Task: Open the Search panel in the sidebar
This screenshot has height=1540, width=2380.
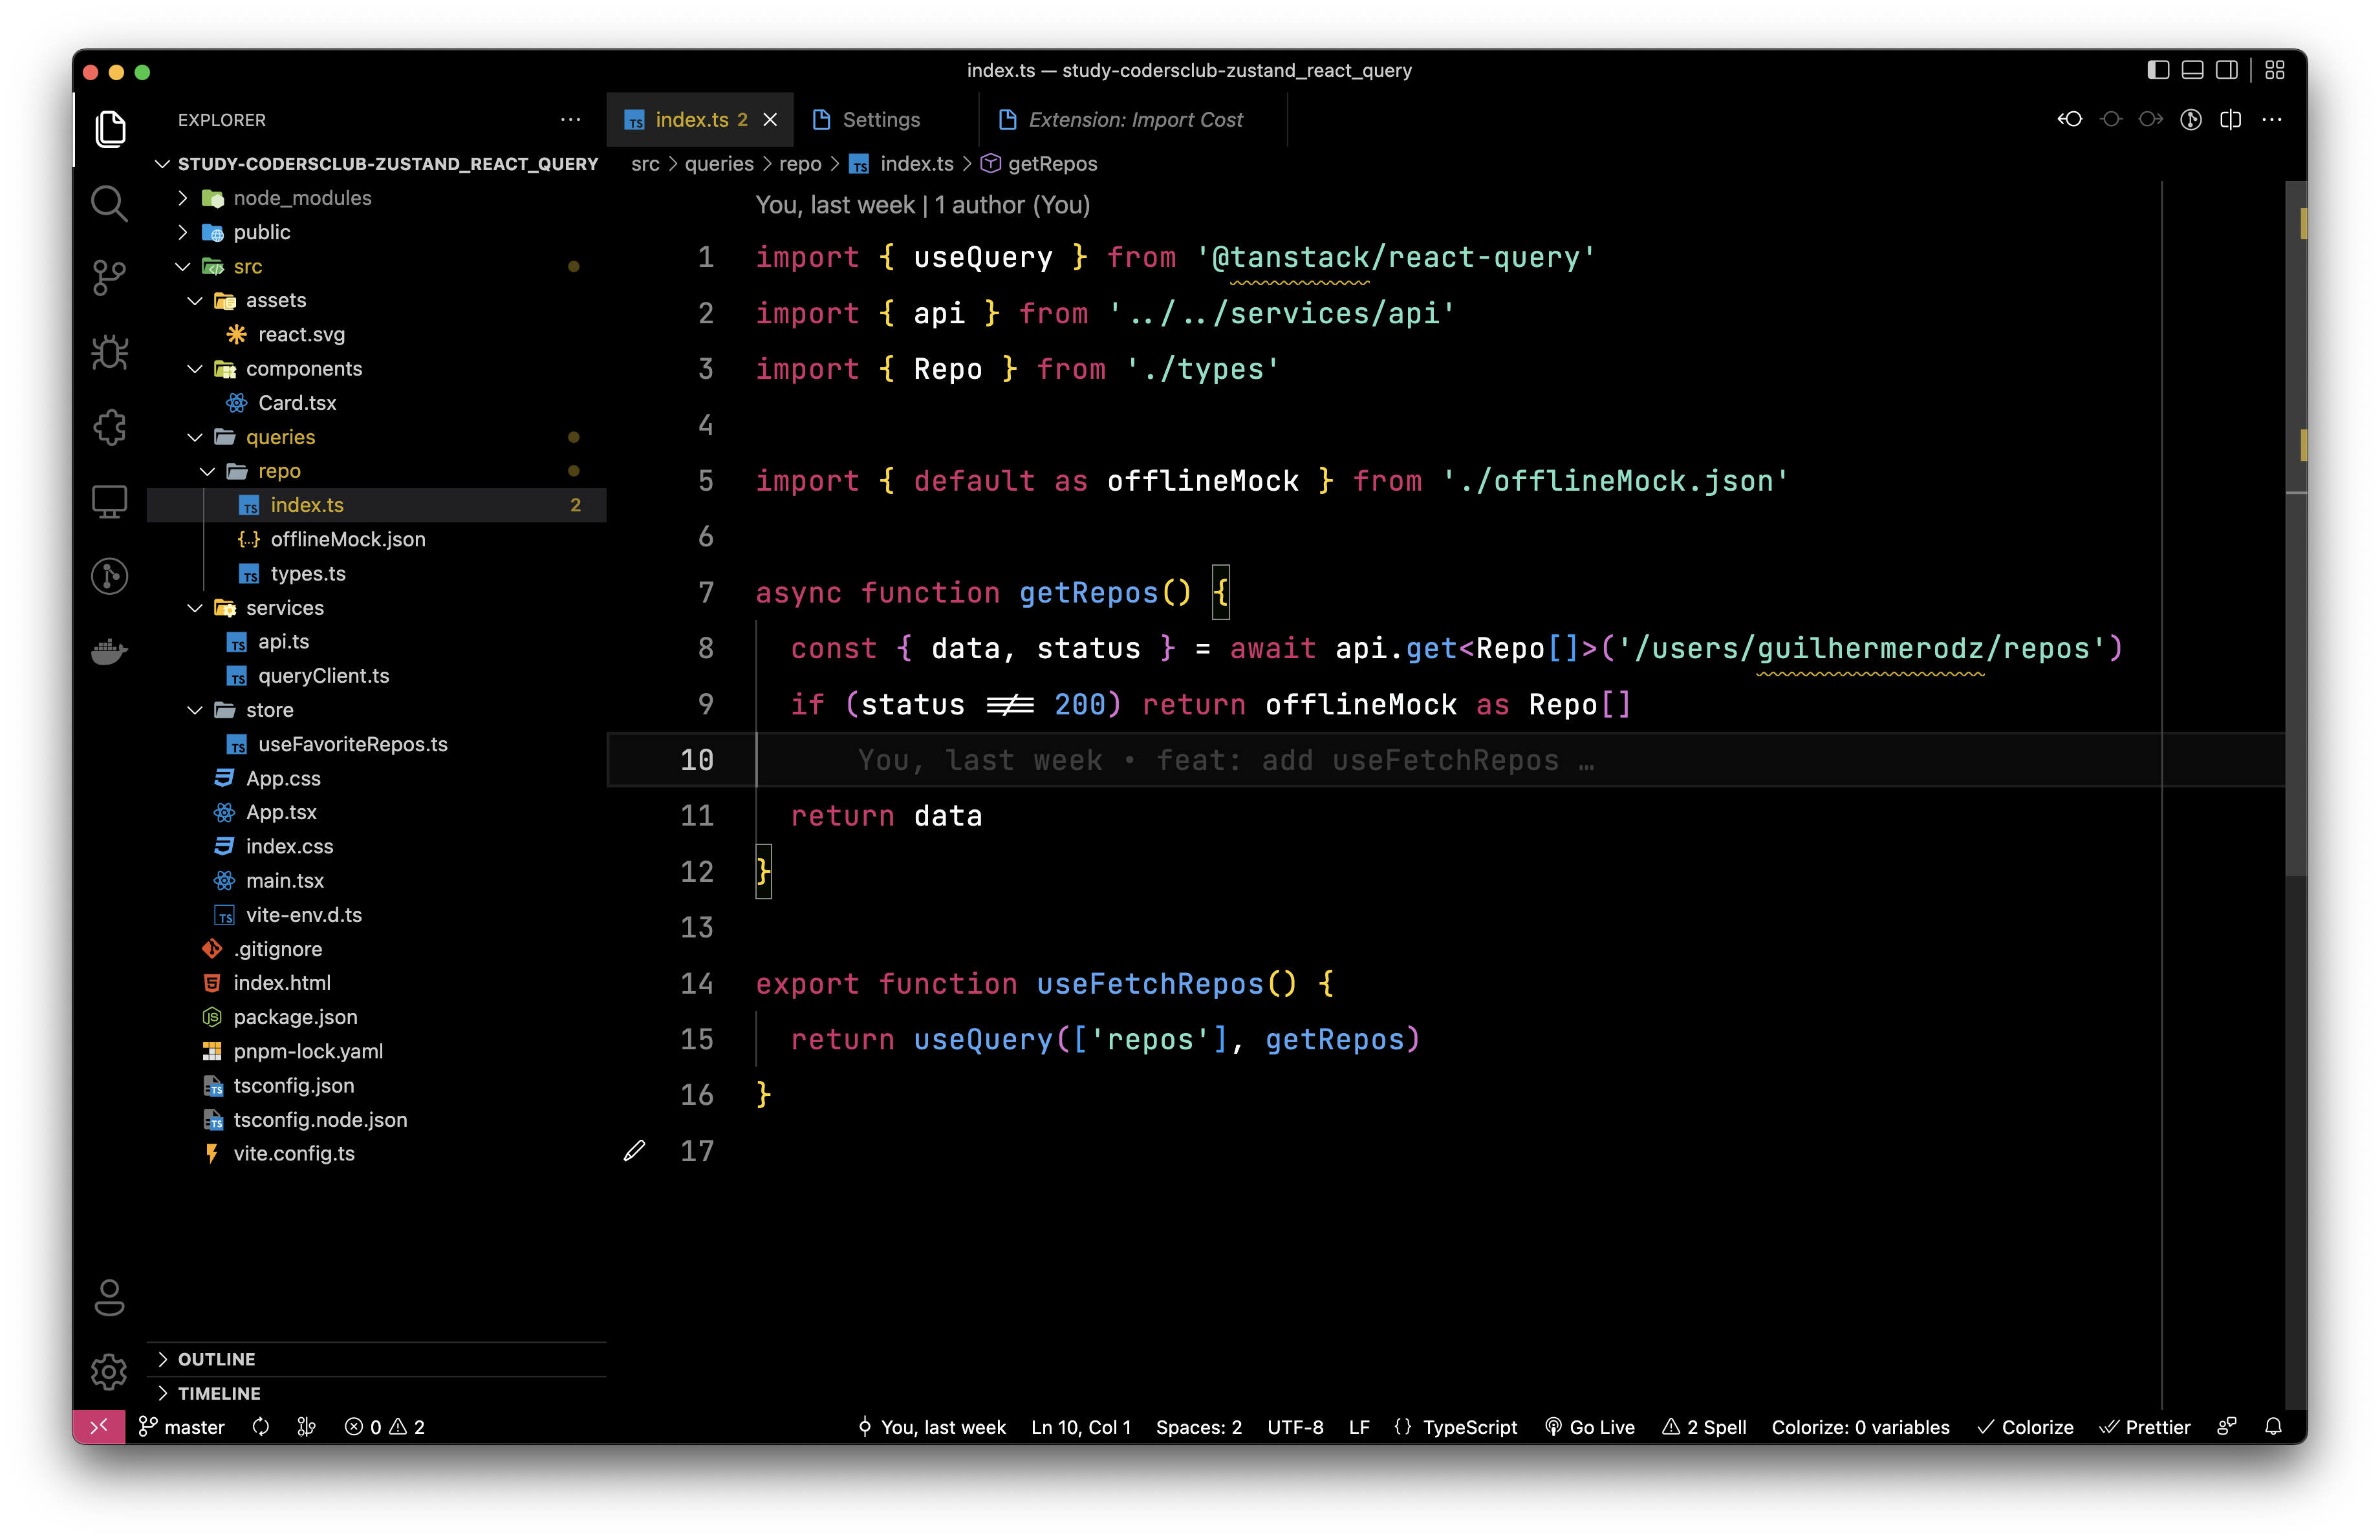Action: pyautogui.click(x=109, y=203)
